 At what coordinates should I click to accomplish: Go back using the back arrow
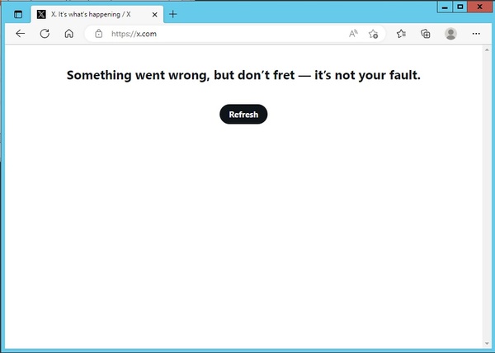pyautogui.click(x=20, y=34)
